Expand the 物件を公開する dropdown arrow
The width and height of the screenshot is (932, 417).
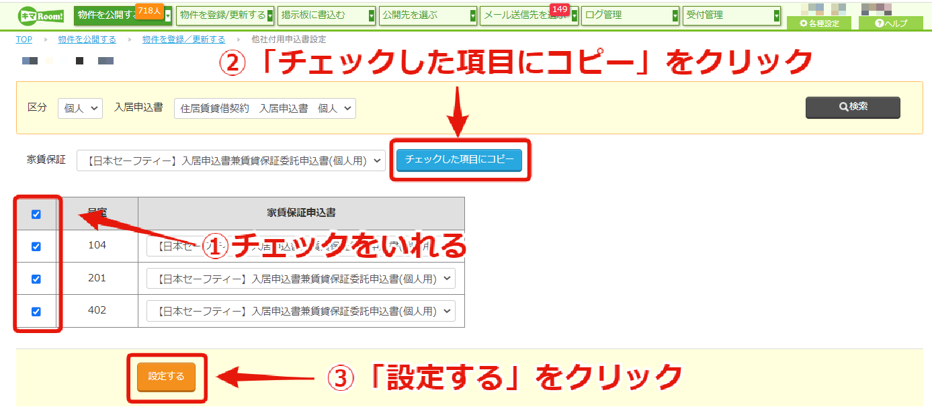coord(168,15)
